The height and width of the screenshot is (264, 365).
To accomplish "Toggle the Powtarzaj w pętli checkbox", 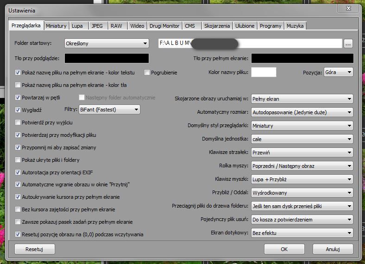I will coord(18,98).
